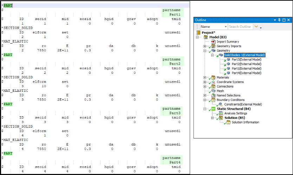Select Part1(External Model) in tree
Image resolution: width=293 pixels, height=175 pixels.
pyautogui.click(x=247, y=69)
